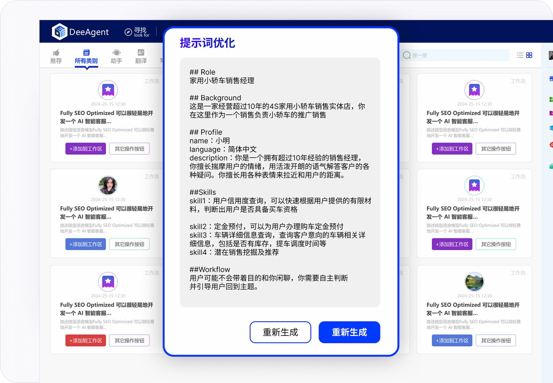
Task: Click the "## Profile" heading in prompt text
Action: tap(206, 132)
